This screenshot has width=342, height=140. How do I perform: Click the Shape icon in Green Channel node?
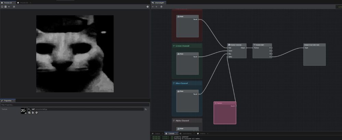pyautogui.click(x=178, y=54)
